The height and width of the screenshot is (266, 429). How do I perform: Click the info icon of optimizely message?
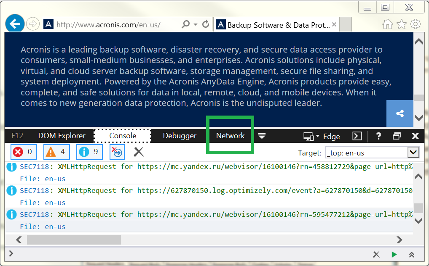11,190
